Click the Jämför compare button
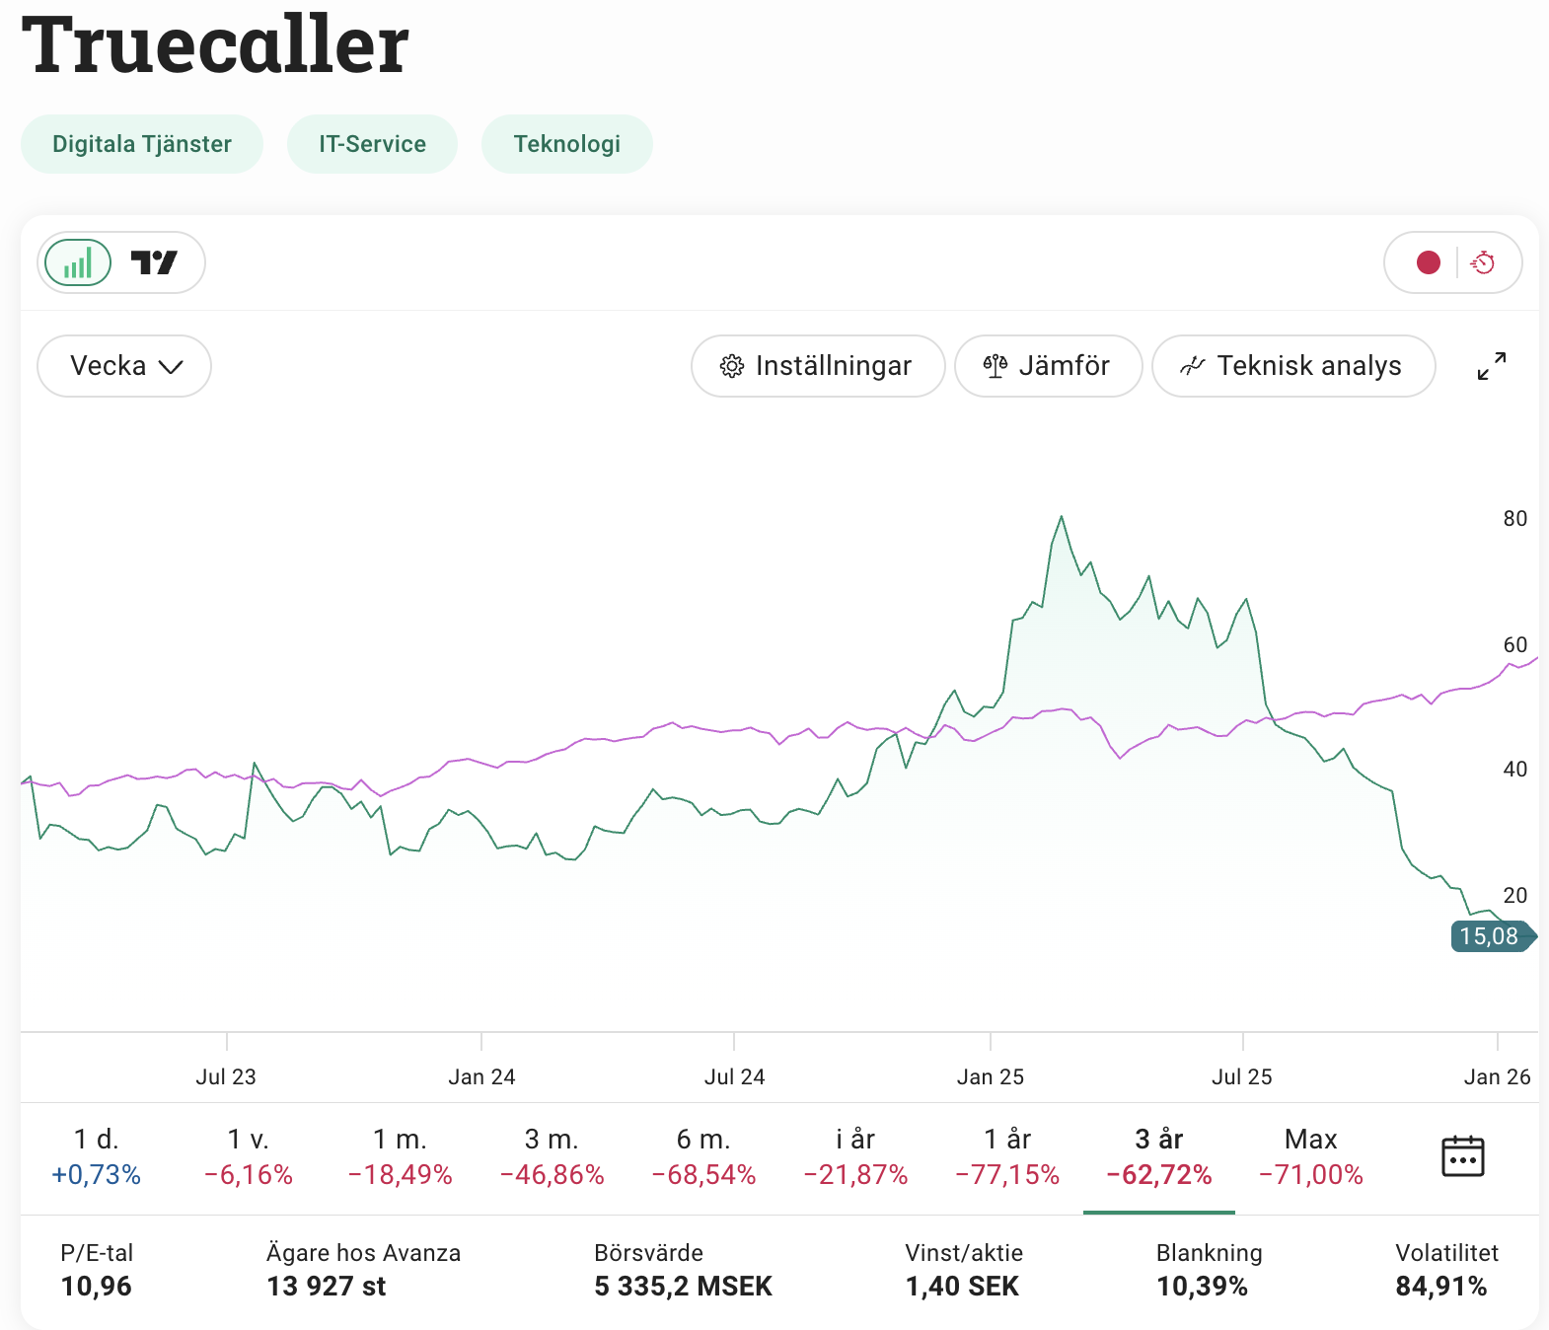 (1048, 366)
